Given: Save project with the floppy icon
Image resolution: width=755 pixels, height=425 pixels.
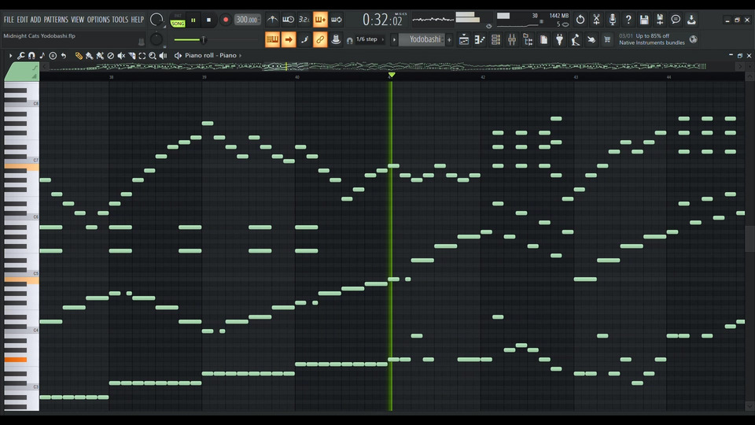Looking at the screenshot, I should 644,20.
